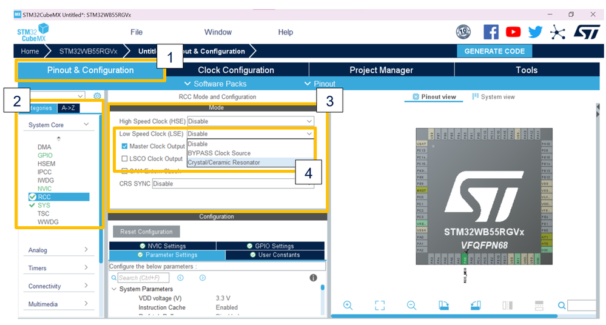
Task: Toggle Master Clock Output checkbox
Action: tap(124, 146)
